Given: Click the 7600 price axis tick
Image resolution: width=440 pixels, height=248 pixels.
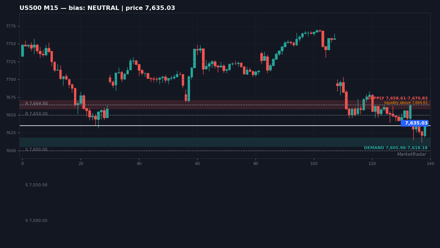Looking at the screenshot, I should [x=11, y=151].
